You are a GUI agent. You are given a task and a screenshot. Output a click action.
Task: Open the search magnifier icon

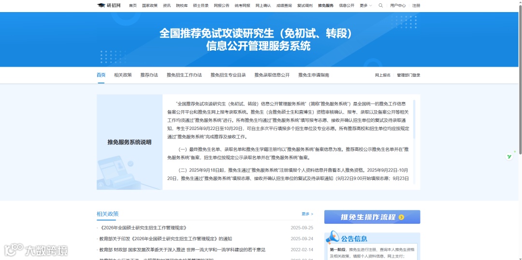[x=380, y=5]
